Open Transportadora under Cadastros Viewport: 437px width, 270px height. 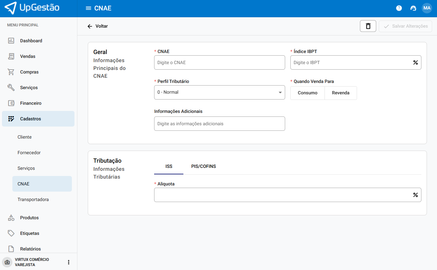point(33,199)
